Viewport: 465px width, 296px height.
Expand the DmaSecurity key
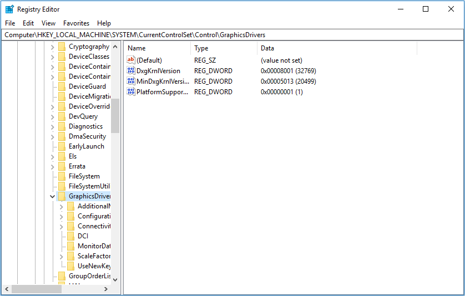tap(53, 136)
